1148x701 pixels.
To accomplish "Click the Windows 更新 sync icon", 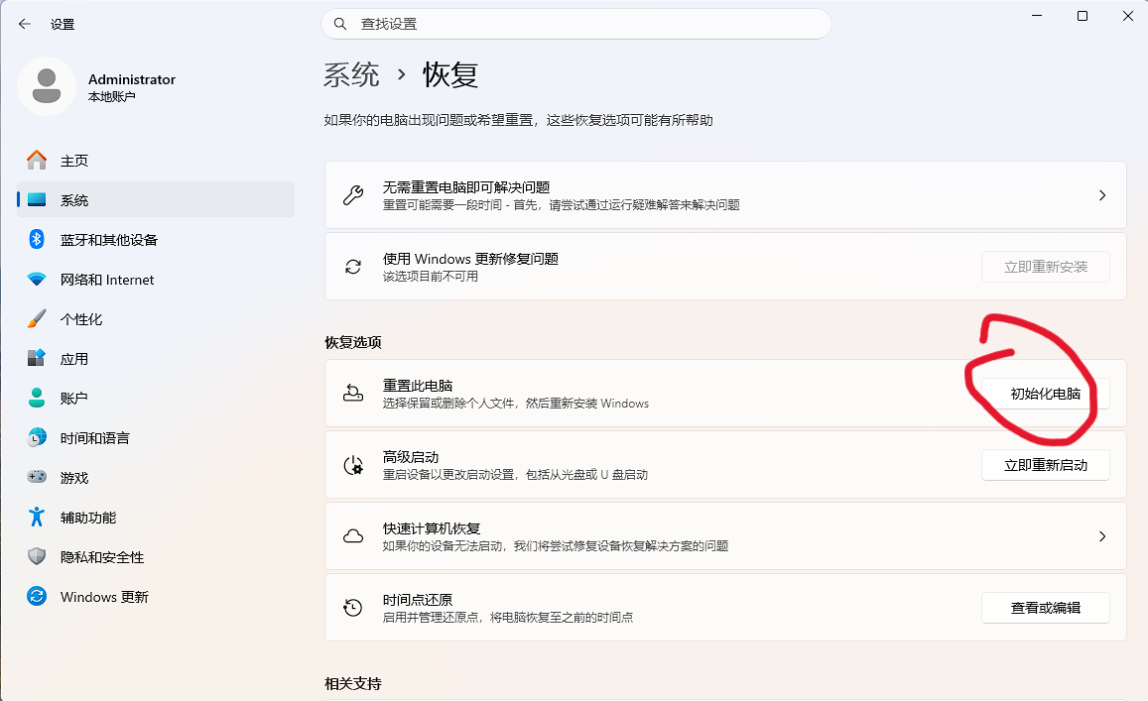I will tap(37, 596).
